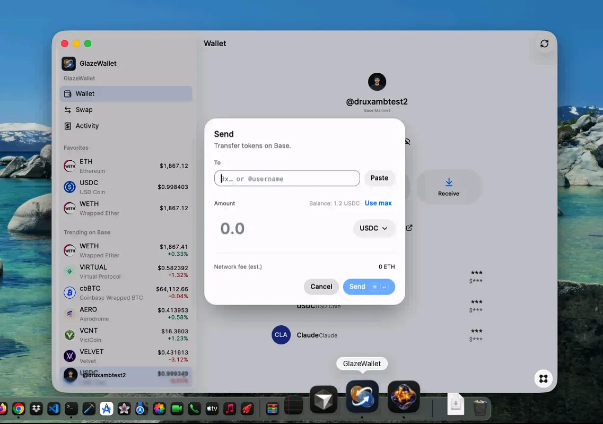Click the Receive download arrow button
This screenshot has width=603, height=424.
[x=449, y=187]
